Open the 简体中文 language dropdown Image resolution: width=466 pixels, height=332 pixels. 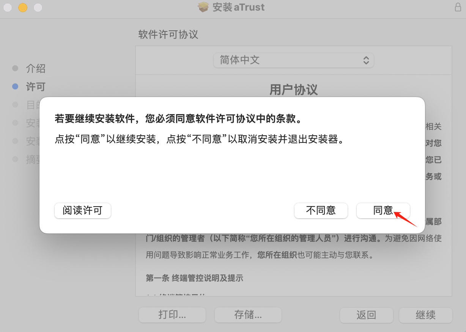tap(294, 60)
